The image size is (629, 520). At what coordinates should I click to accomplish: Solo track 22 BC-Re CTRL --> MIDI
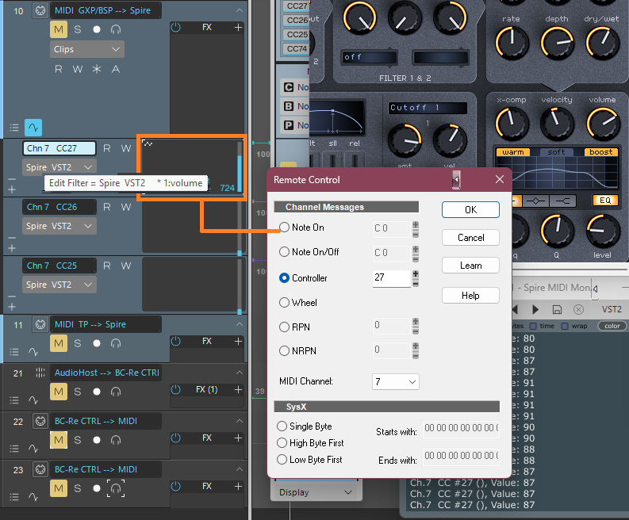[78, 440]
